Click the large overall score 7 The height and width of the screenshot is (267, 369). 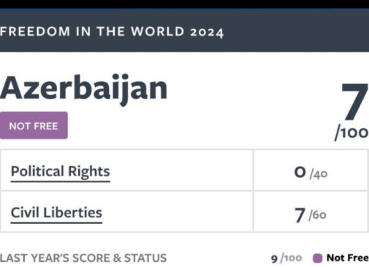[354, 101]
